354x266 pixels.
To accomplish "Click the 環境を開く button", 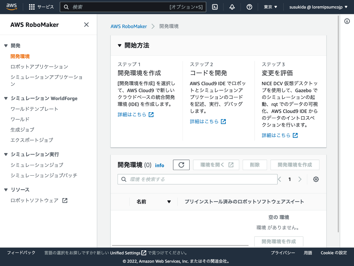I will [x=216, y=165].
